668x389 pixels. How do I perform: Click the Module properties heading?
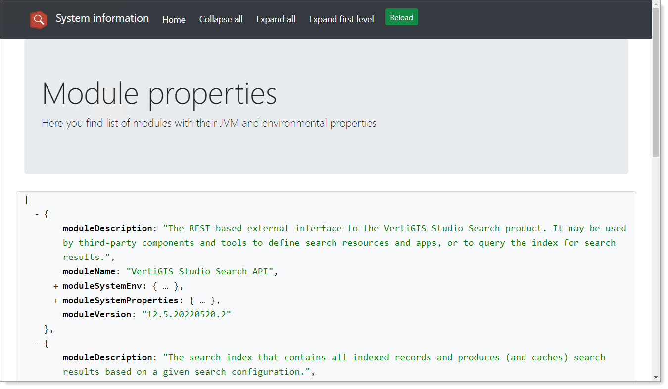(159, 93)
